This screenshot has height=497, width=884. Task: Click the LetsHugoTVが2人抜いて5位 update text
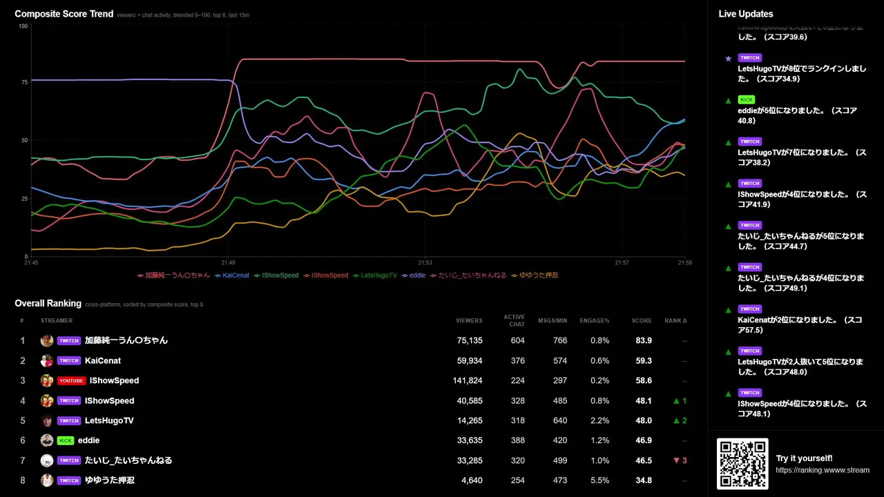pos(800,367)
